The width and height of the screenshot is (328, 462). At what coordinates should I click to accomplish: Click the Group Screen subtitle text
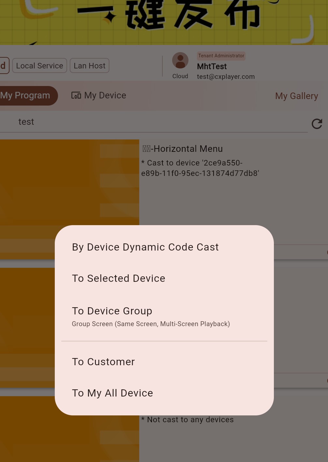point(151,324)
